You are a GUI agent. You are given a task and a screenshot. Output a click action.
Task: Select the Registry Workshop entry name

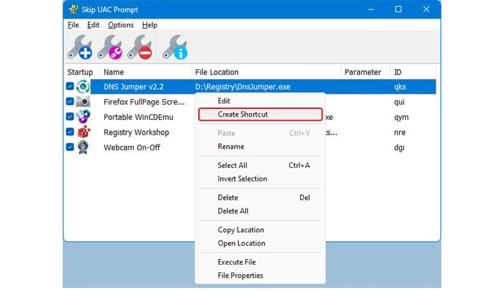136,132
